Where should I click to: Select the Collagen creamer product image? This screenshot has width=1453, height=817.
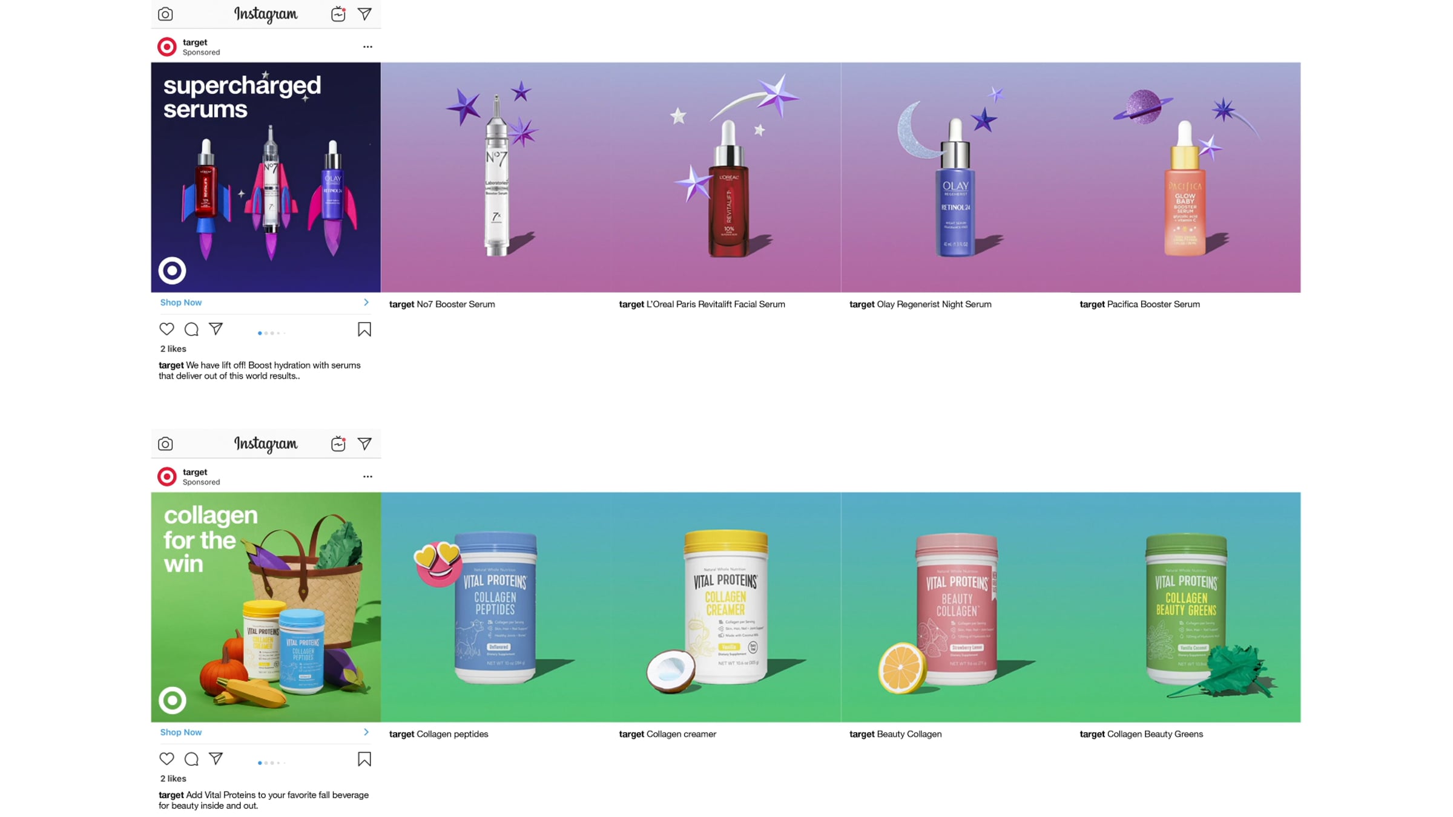[725, 606]
